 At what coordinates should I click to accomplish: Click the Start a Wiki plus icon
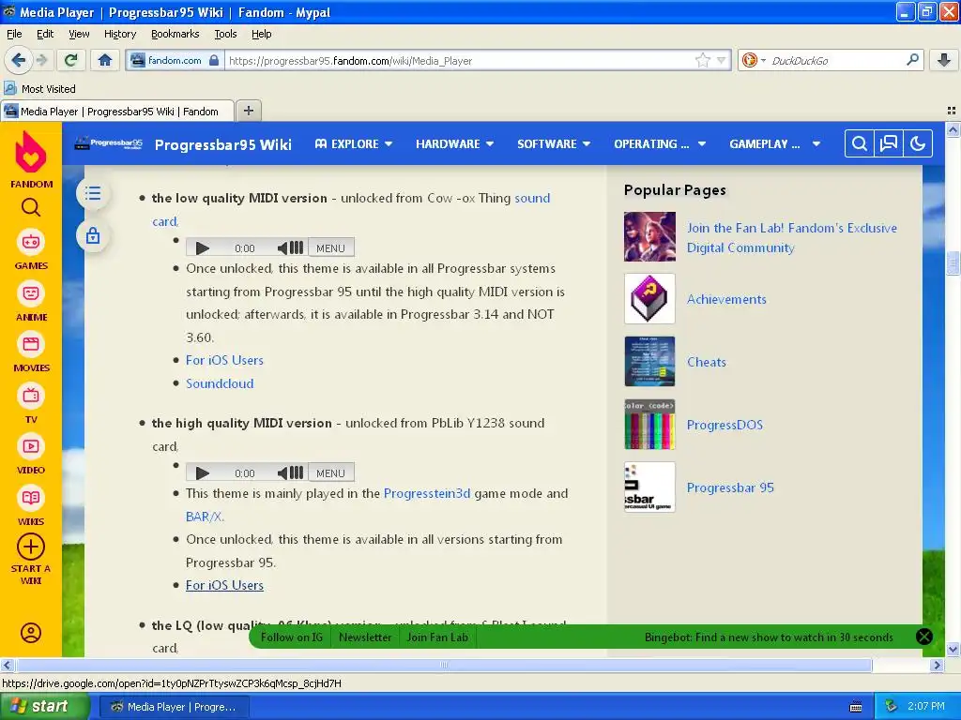(x=31, y=547)
